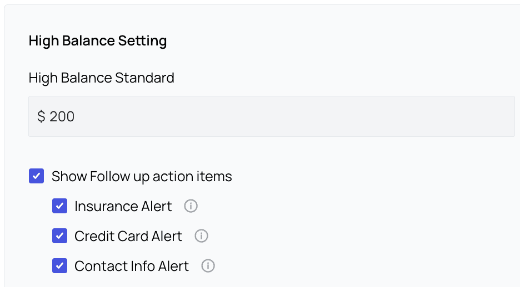Image resolution: width=520 pixels, height=287 pixels.
Task: Click the white checkmark in the Insurance Alert box
Action: [59, 206]
